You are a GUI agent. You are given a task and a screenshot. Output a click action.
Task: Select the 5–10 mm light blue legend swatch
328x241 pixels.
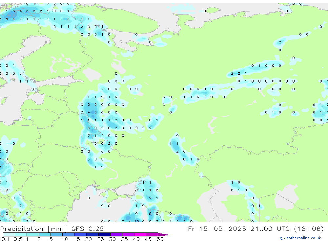57,234
